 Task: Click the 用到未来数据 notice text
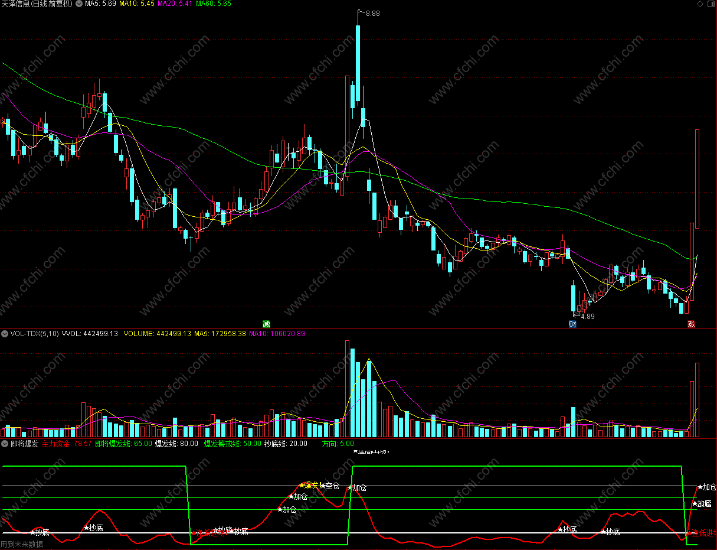coord(22,545)
